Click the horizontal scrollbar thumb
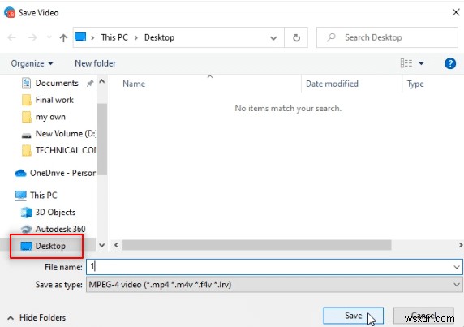 coord(257,245)
